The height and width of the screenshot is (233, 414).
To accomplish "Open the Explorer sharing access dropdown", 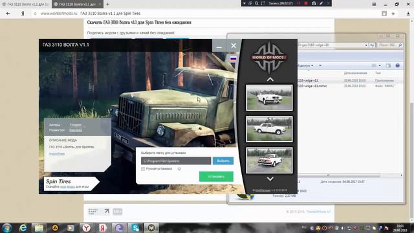I will [306, 65].
